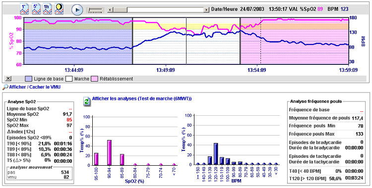Click the Fréquence pouls Max value 133
This screenshot has height=188, width=372.
point(359,134)
